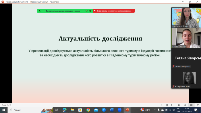
Task: Open the clock showing 9:45 28.06.2024
Action: coord(187,110)
